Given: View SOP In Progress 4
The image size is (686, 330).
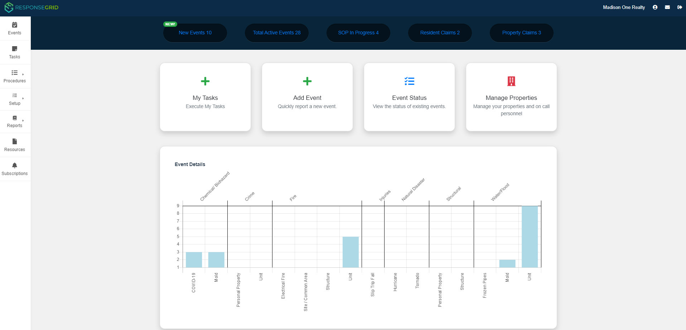Looking at the screenshot, I should coord(358,33).
